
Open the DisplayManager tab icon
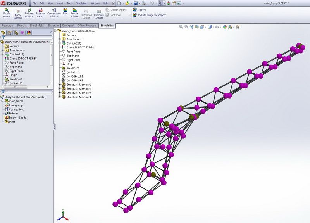pyautogui.click(x=29, y=33)
